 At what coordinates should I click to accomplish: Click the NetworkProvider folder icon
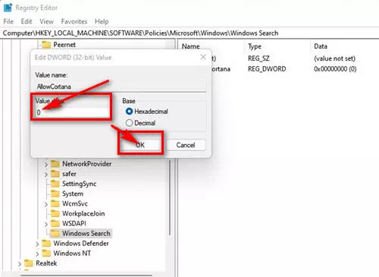[x=55, y=164]
